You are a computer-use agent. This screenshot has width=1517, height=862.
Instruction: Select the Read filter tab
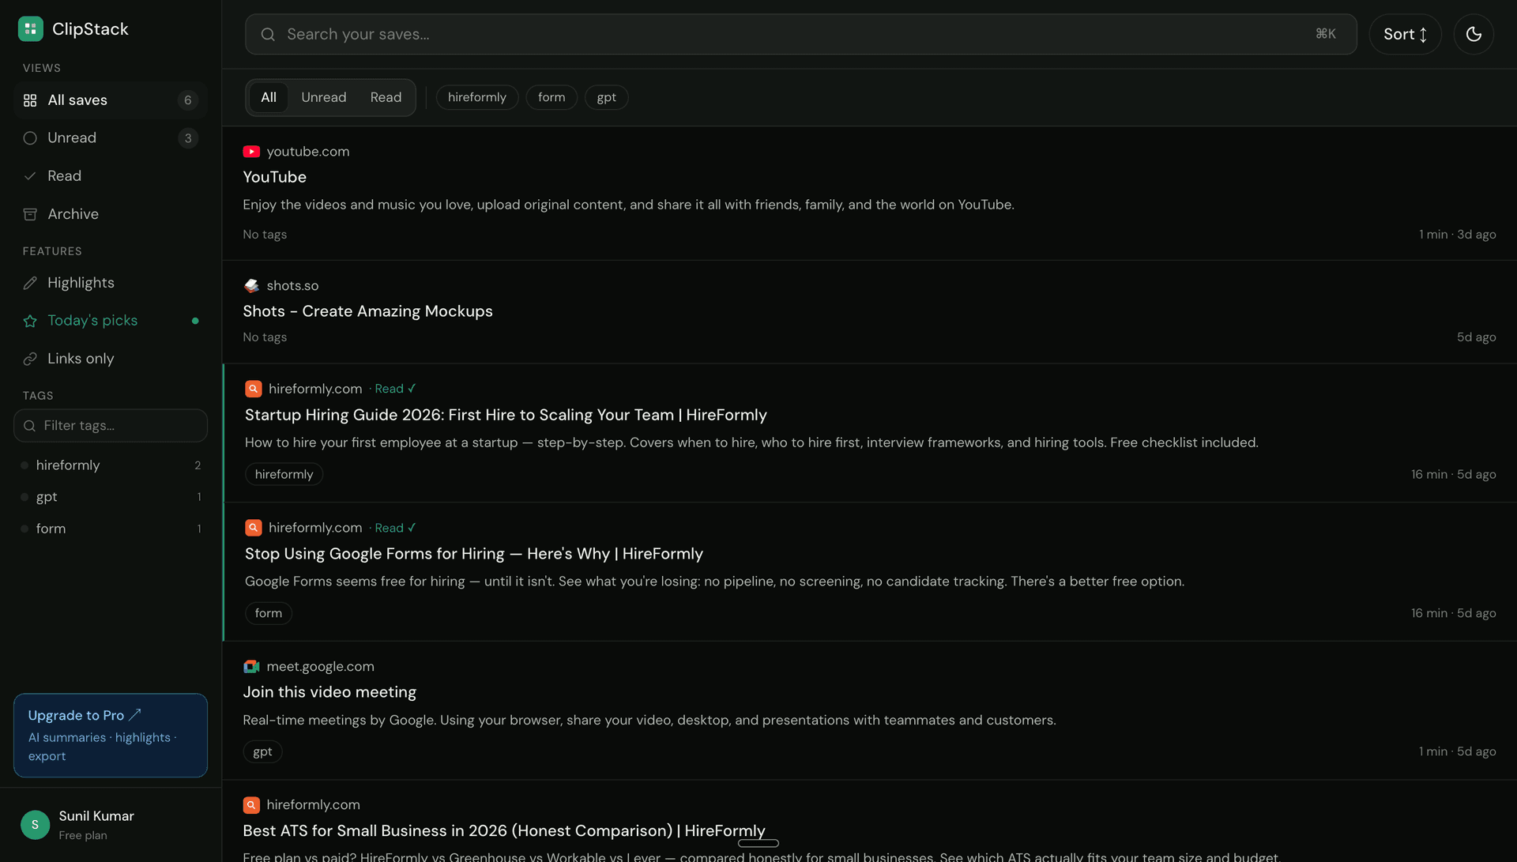(386, 96)
